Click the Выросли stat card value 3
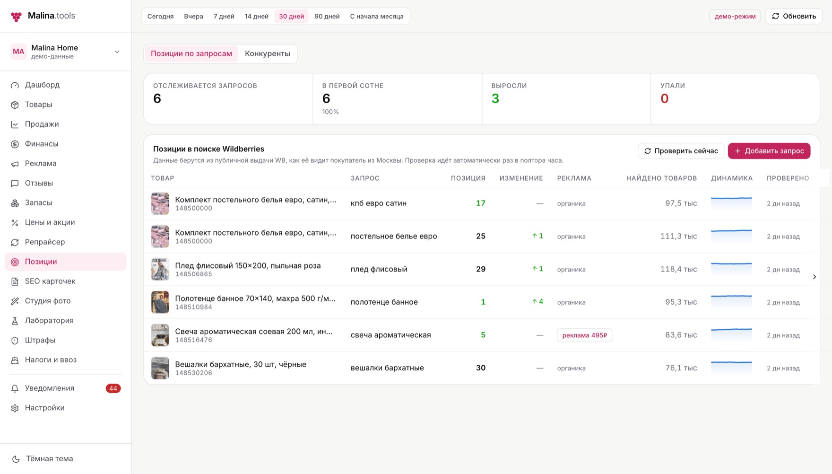Image resolution: width=832 pixels, height=474 pixels. point(495,99)
